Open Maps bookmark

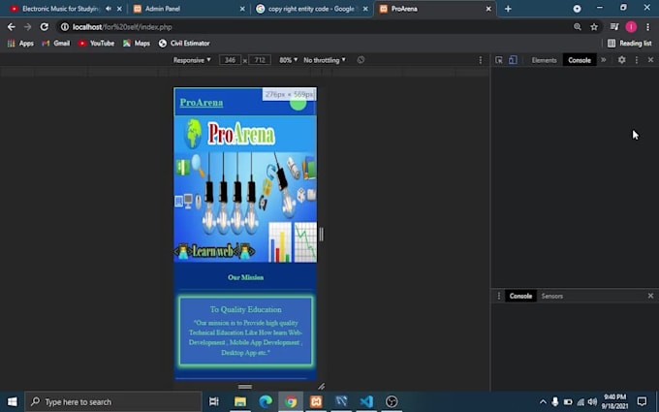click(x=137, y=44)
